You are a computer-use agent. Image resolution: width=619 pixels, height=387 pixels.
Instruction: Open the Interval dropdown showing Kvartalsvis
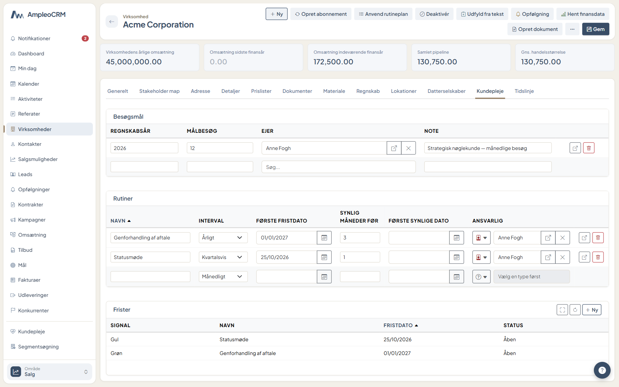coord(223,257)
